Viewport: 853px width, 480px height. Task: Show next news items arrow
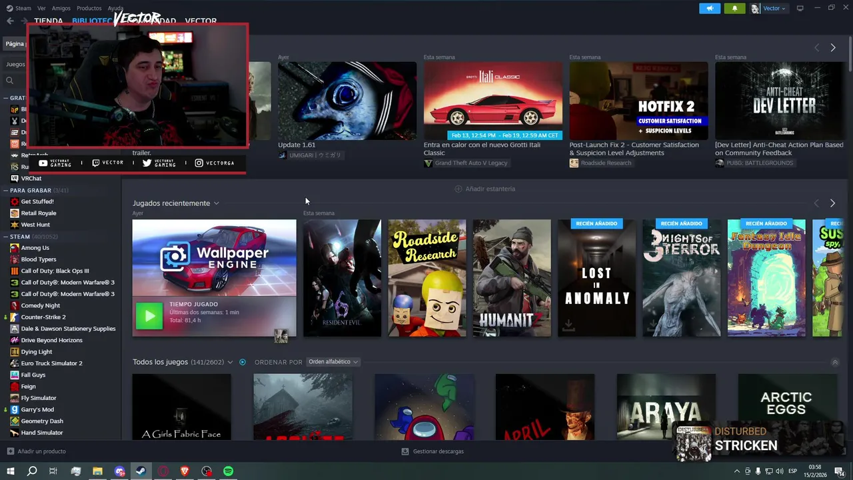point(832,47)
